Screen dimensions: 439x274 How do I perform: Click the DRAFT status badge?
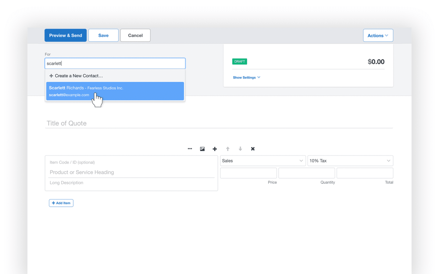(x=239, y=61)
